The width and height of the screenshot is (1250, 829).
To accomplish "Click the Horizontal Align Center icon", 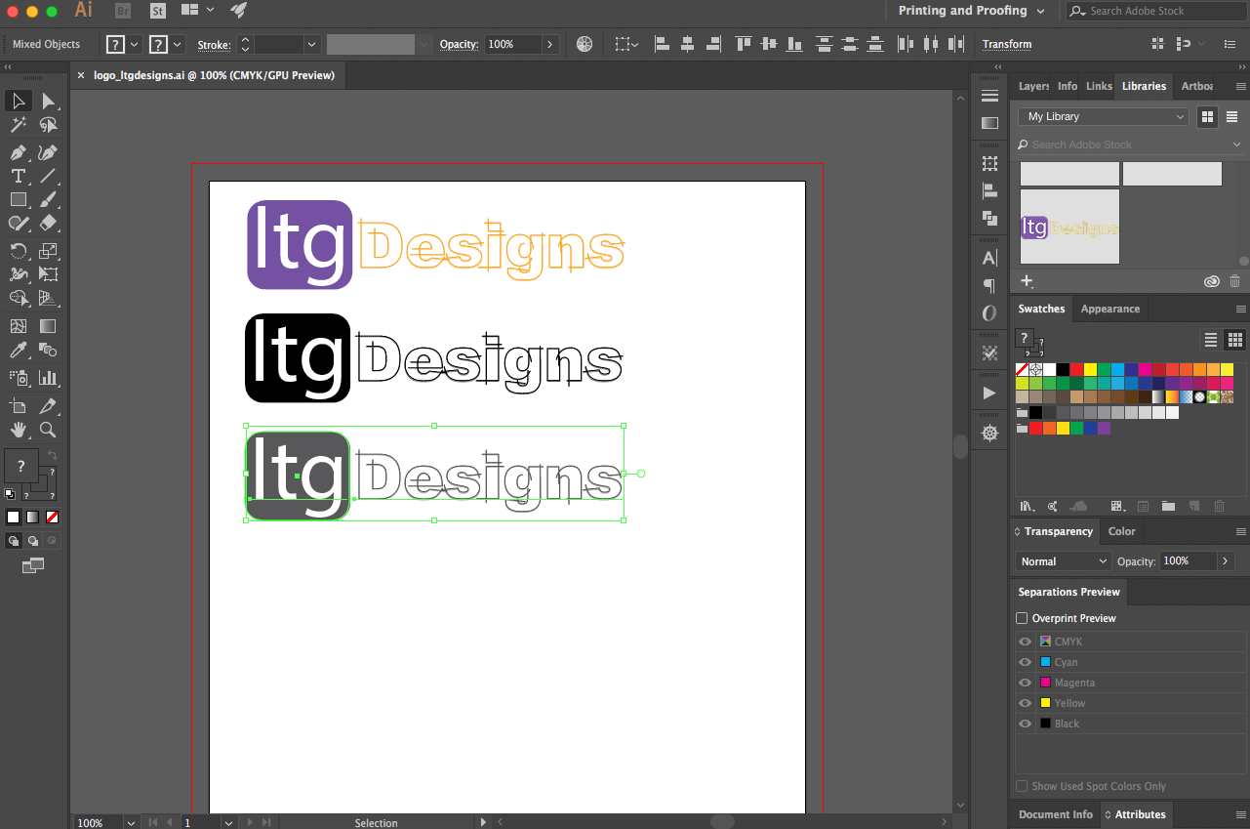I will 688,44.
